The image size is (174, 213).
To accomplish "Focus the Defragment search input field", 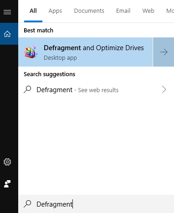I will (x=96, y=204).
